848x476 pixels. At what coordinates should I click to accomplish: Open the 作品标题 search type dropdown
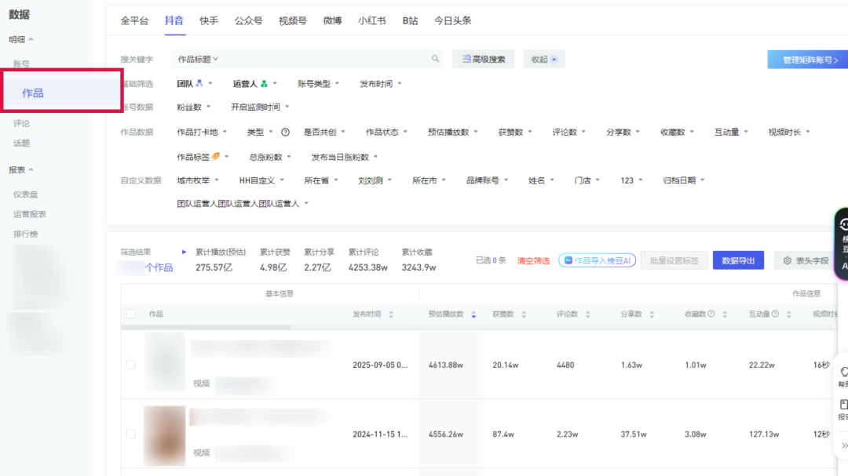tap(198, 59)
